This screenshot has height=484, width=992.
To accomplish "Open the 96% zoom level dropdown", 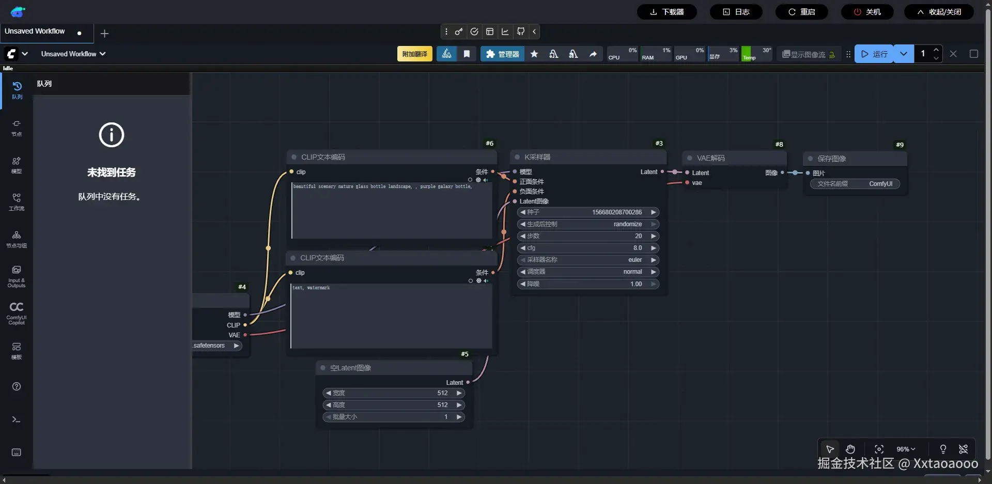I will pos(906,449).
